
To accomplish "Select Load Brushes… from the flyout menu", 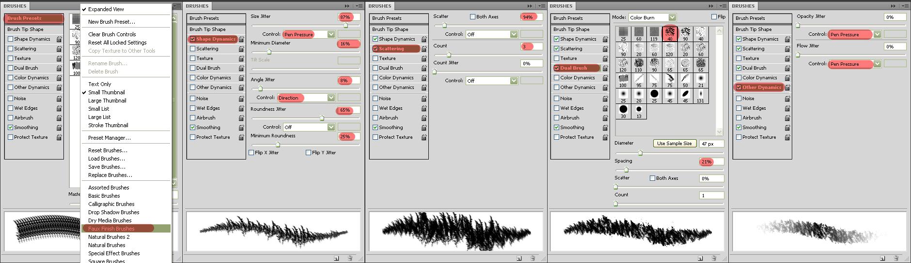I will 107,159.
